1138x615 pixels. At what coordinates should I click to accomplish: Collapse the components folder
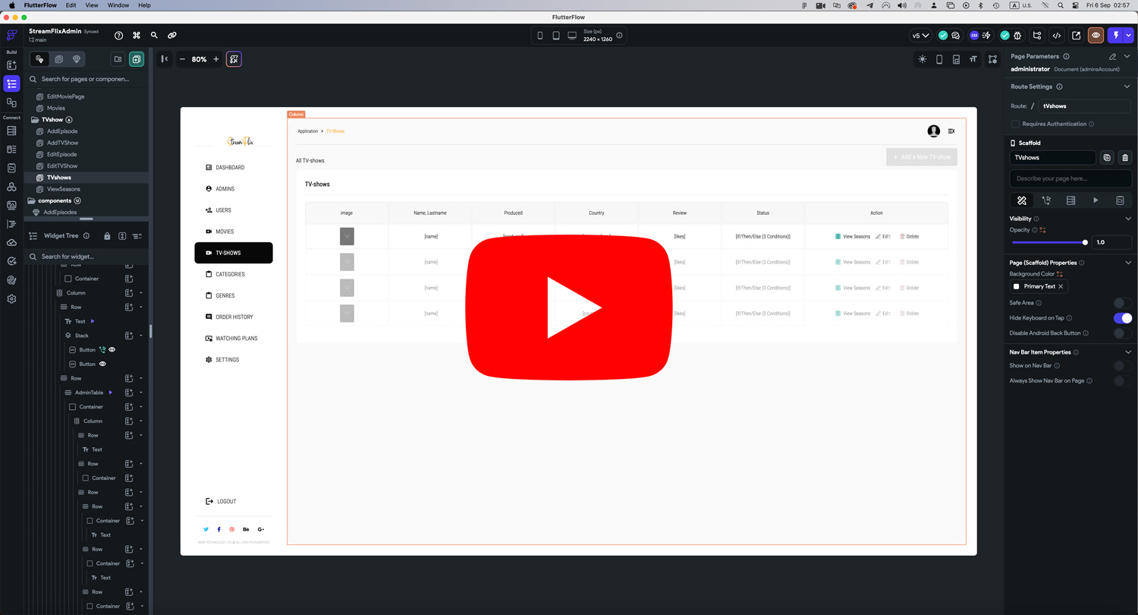click(32, 200)
